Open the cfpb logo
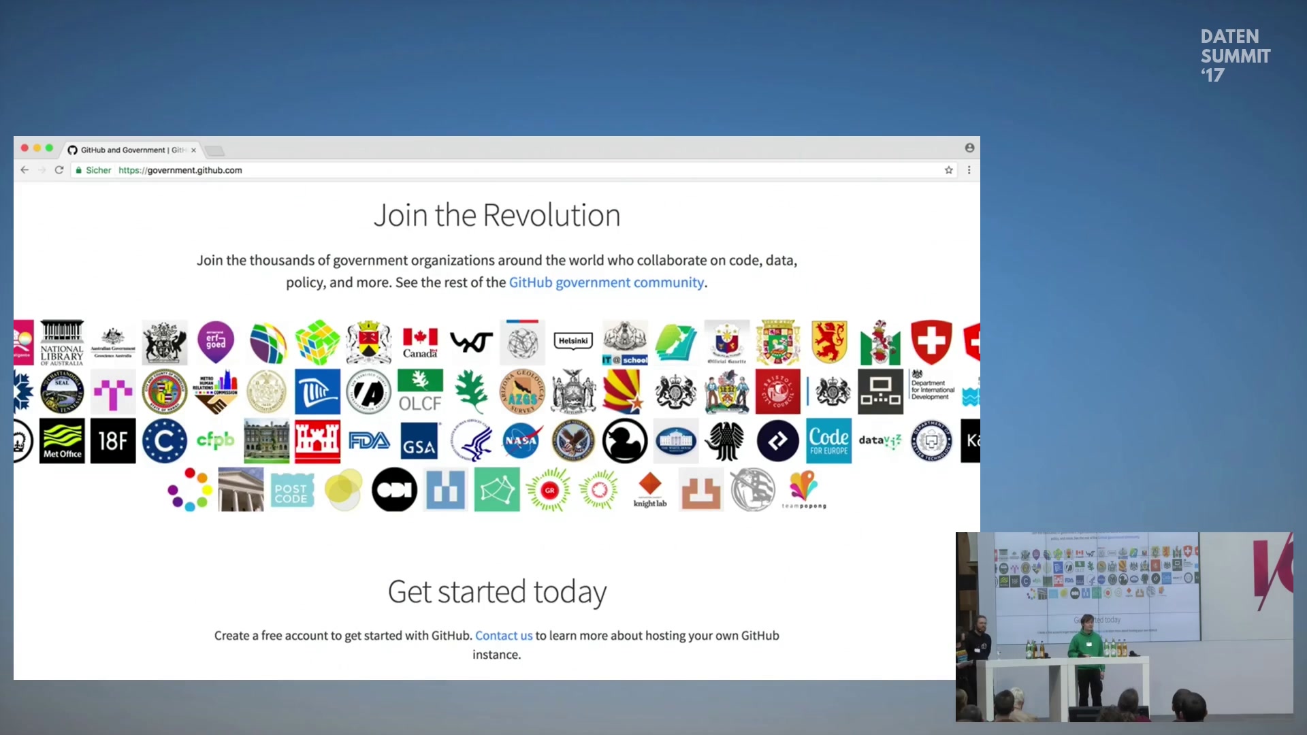Viewport: 1307px width, 735px height. (215, 441)
